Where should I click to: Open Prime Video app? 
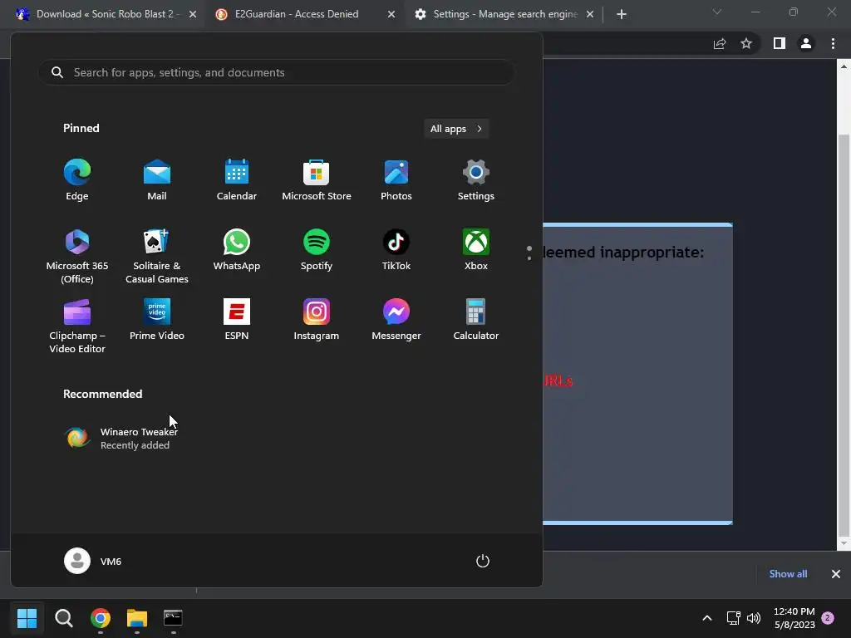(x=157, y=320)
